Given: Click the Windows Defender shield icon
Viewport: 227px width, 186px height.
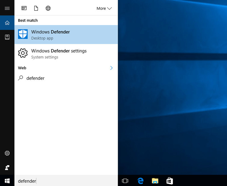Looking at the screenshot, I should 22,34.
